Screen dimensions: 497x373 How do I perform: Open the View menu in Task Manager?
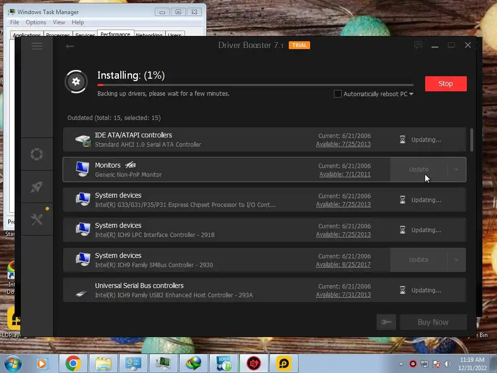(59, 22)
